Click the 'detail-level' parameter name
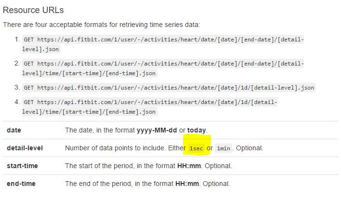The width and height of the screenshot is (341, 198). (x=25, y=148)
